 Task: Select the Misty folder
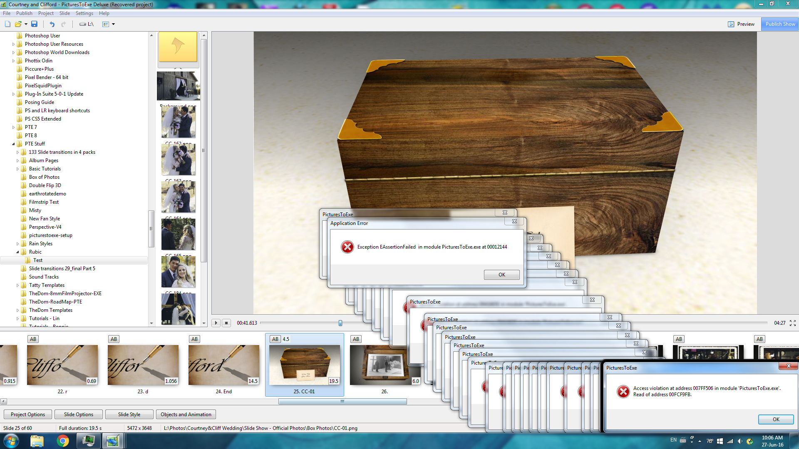tap(35, 210)
